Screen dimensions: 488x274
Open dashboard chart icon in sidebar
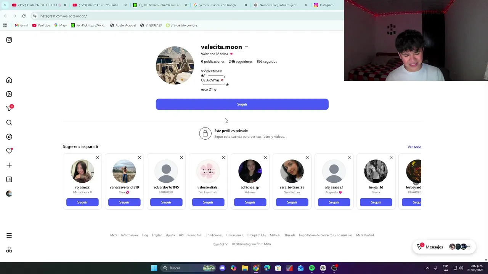pos(9,179)
